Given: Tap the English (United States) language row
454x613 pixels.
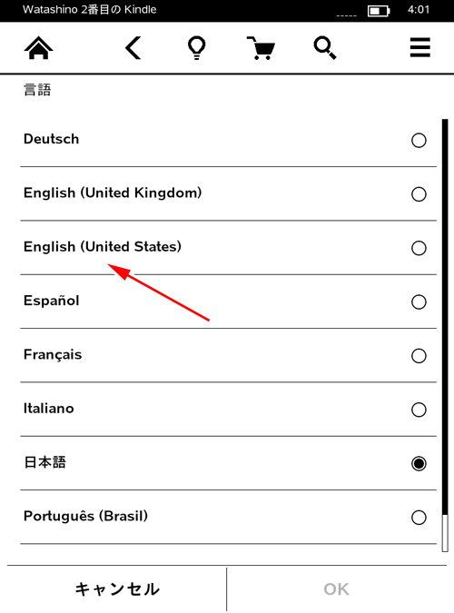Looking at the screenshot, I should [229, 248].
